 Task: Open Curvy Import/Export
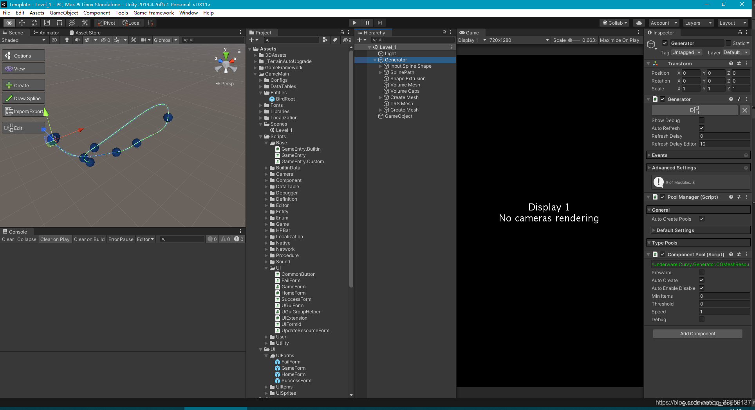(x=23, y=111)
